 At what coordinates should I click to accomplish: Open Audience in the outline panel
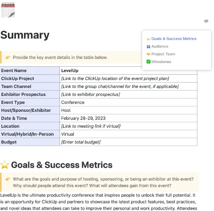coord(160,46)
